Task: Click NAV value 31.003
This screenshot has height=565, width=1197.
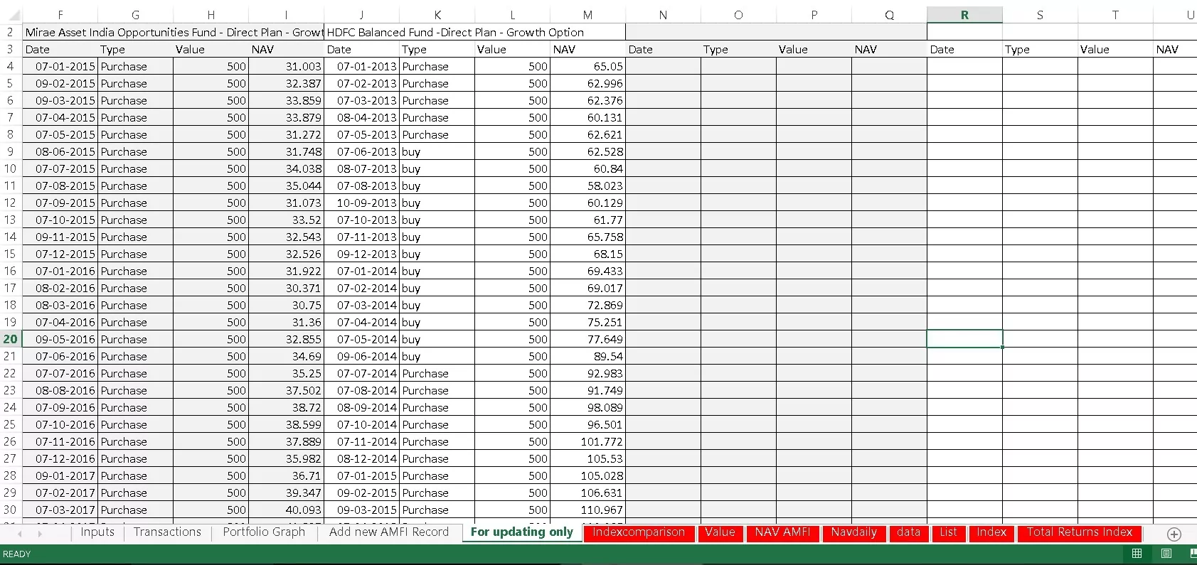Action: pyautogui.click(x=286, y=66)
